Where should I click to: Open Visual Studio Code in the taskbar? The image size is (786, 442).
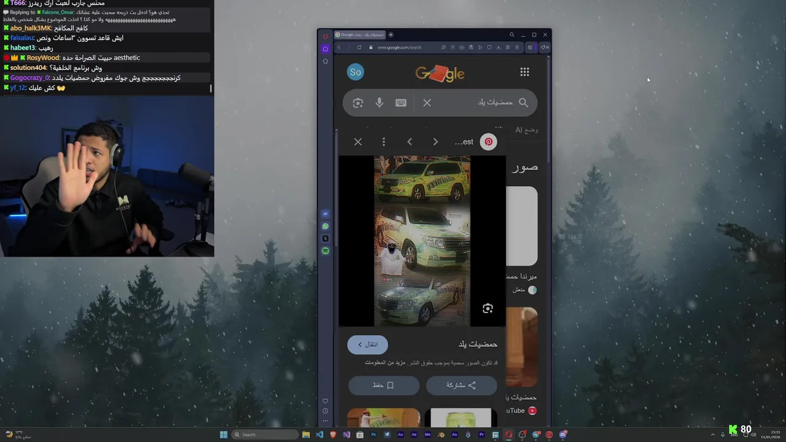pos(319,435)
